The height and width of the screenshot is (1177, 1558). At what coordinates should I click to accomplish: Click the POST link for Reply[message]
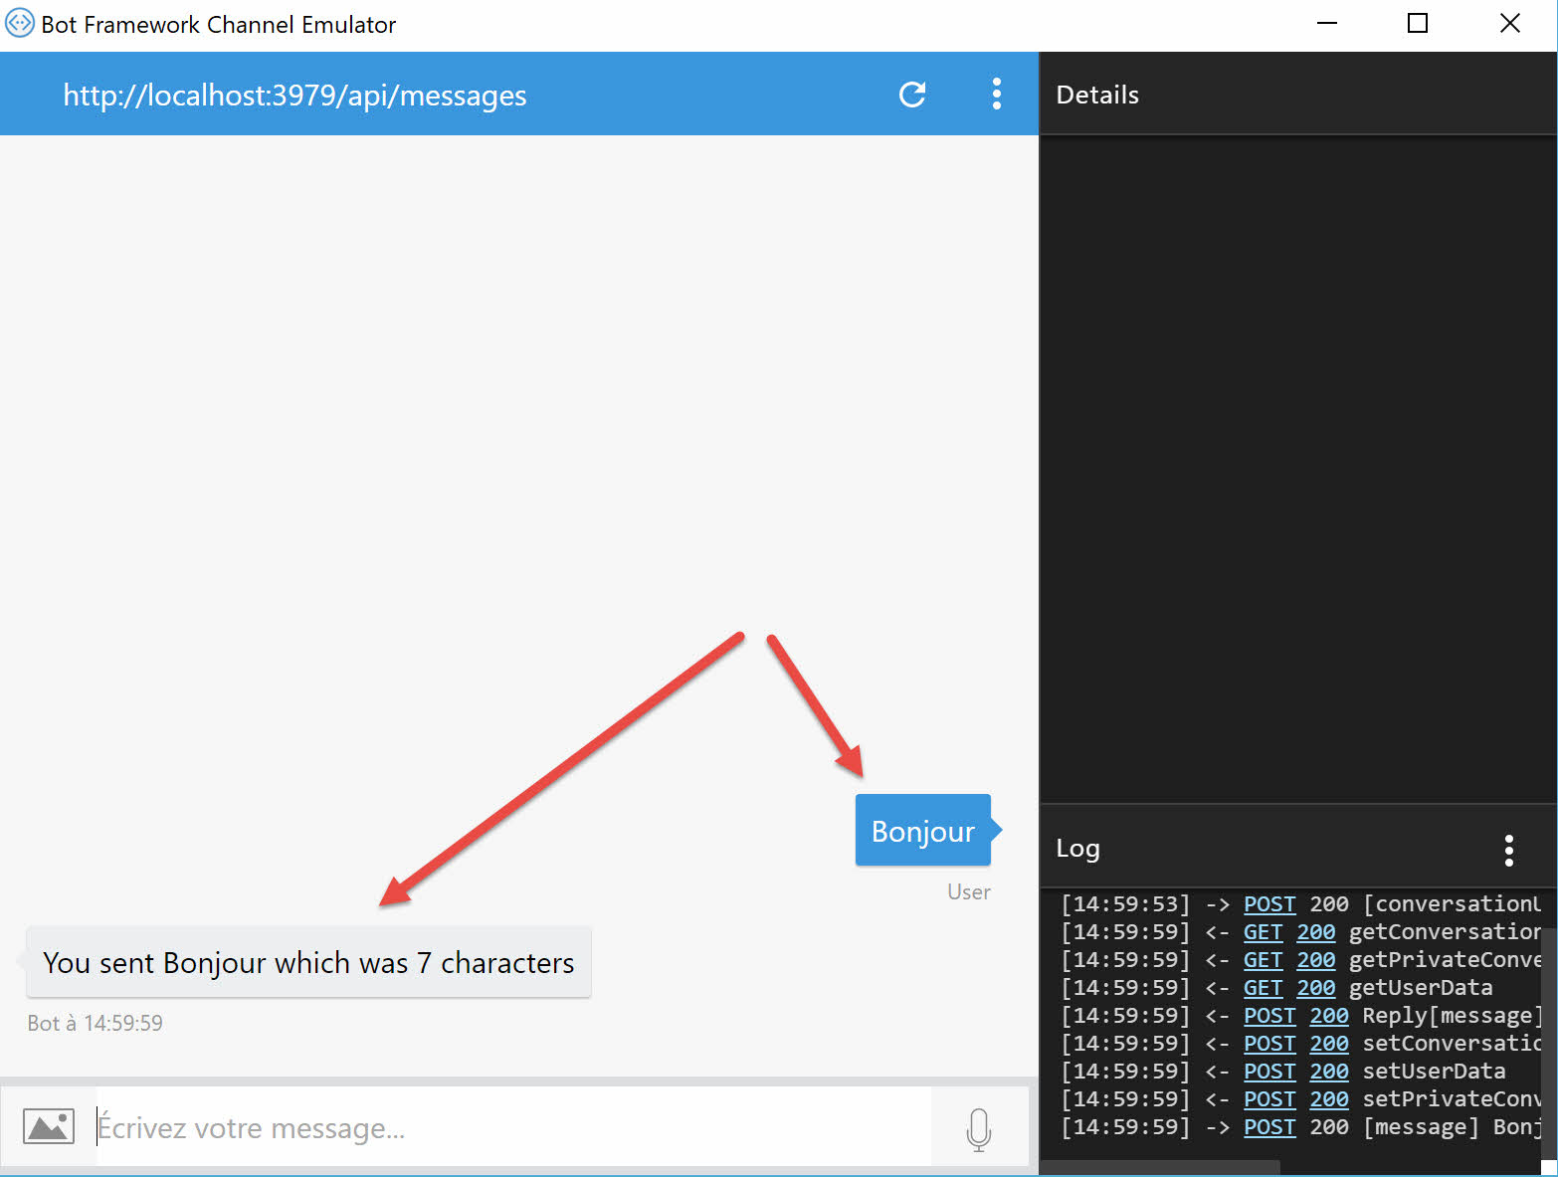[x=1269, y=1015]
